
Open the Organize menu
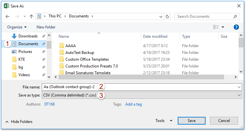(x=17, y=27)
